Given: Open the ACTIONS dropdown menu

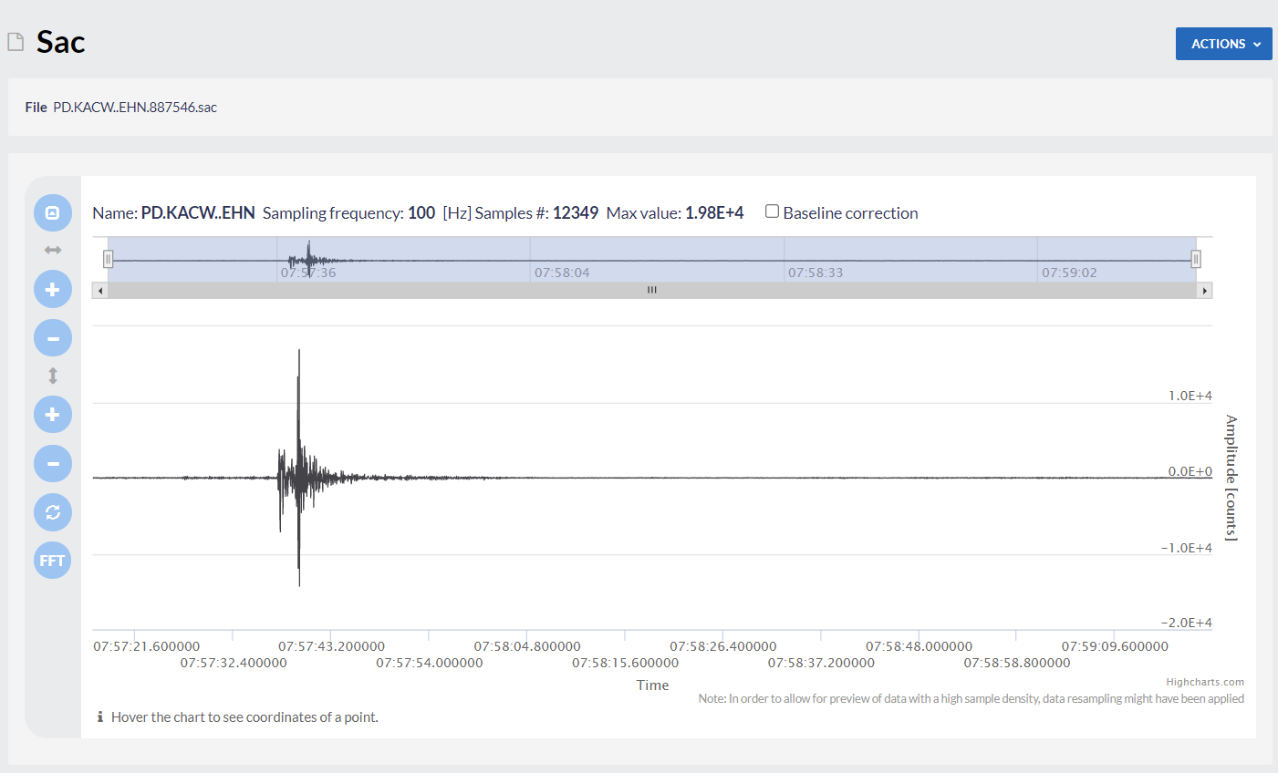Looking at the screenshot, I should pos(1224,44).
